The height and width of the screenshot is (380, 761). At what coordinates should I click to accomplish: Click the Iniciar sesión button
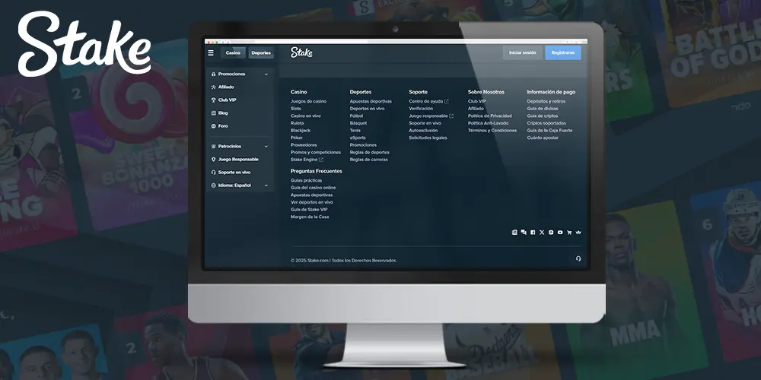click(x=522, y=52)
